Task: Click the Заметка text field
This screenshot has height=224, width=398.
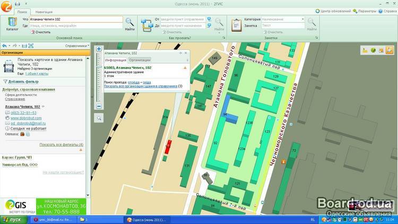Action: point(283,25)
